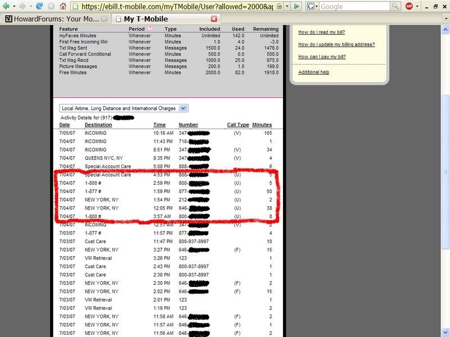Open 'How do I update my billing address?' link

click(336, 44)
